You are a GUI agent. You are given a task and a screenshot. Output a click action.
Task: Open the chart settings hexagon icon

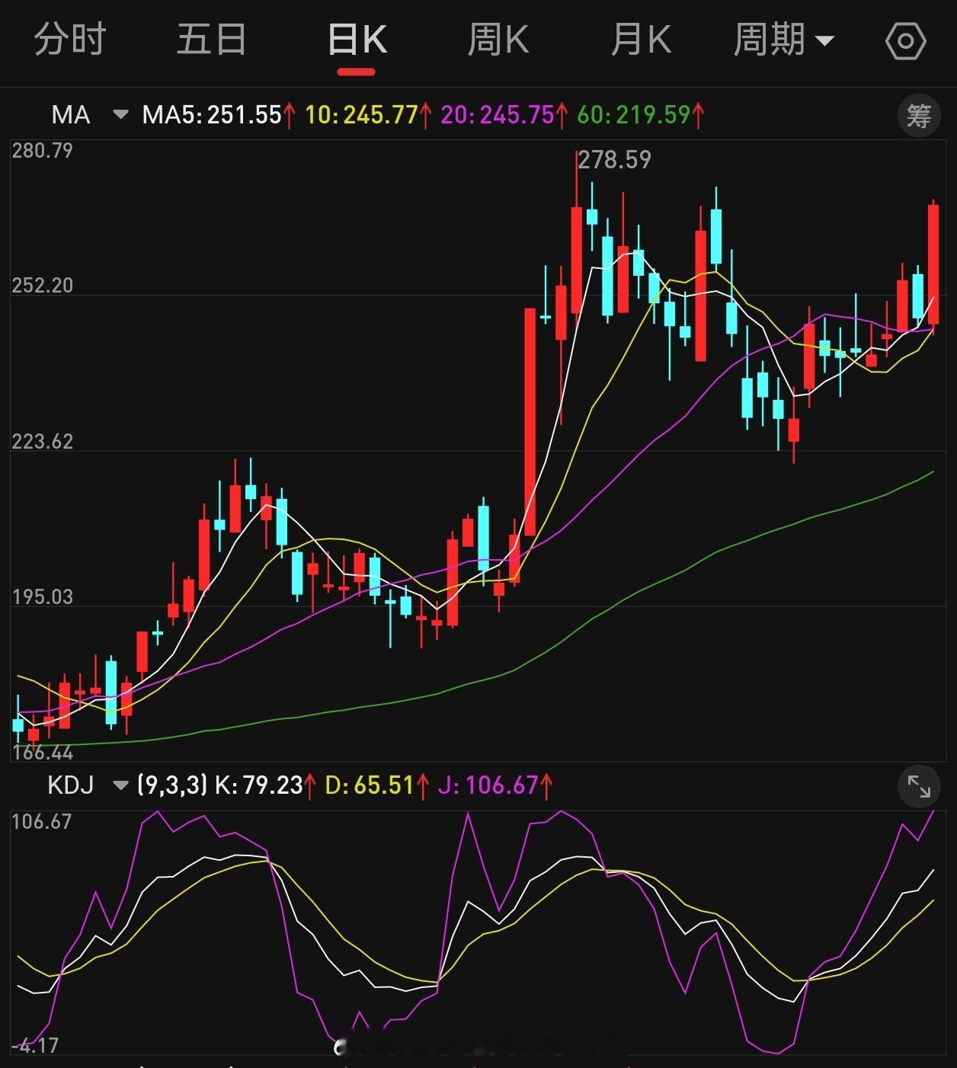tap(905, 40)
